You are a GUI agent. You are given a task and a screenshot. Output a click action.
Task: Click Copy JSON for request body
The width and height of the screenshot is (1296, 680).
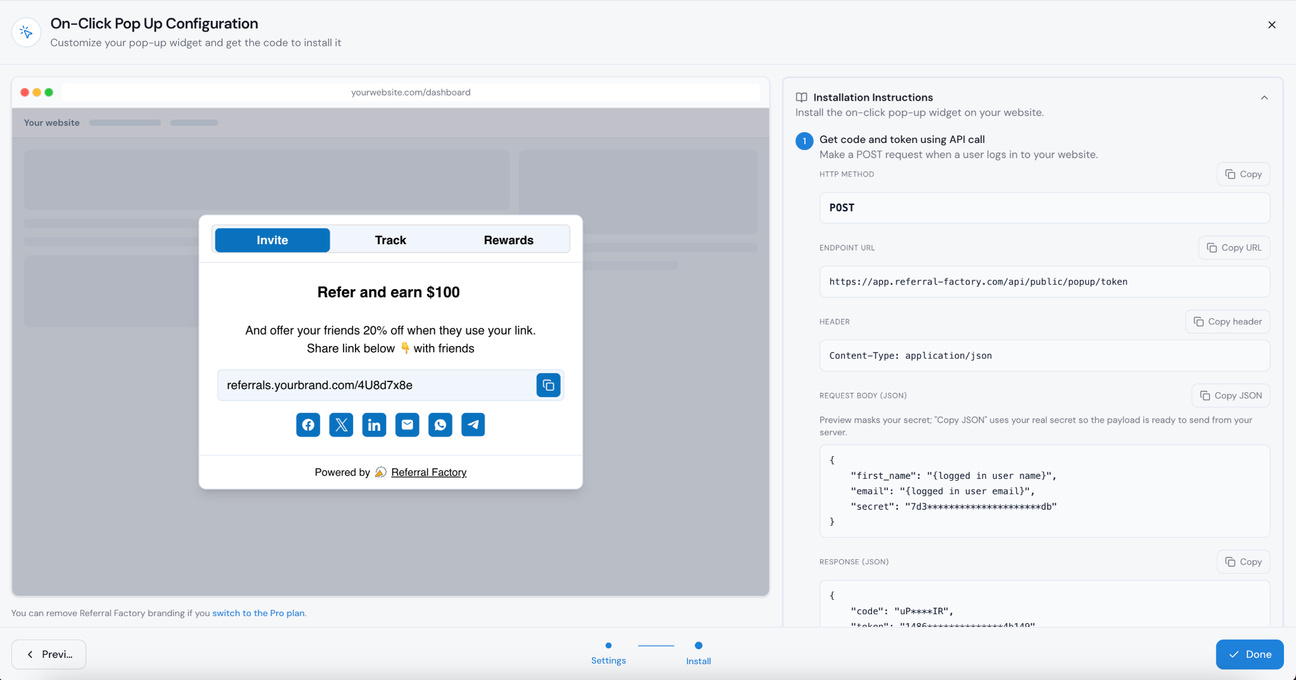[x=1230, y=395]
